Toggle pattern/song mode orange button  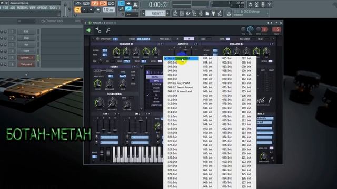(x=77, y=9)
